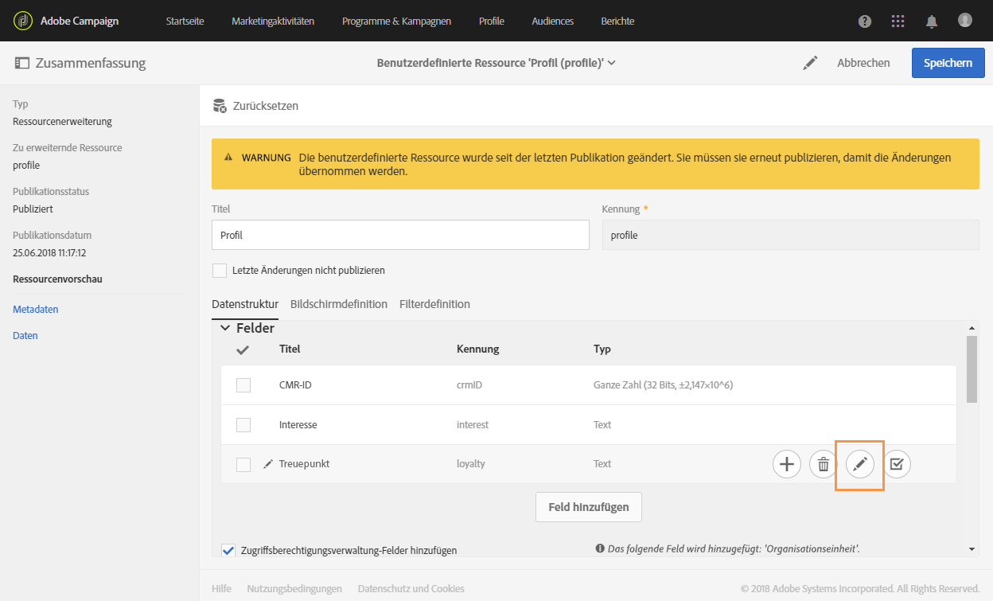Click the pencil icon next to Abbrechen

point(810,63)
